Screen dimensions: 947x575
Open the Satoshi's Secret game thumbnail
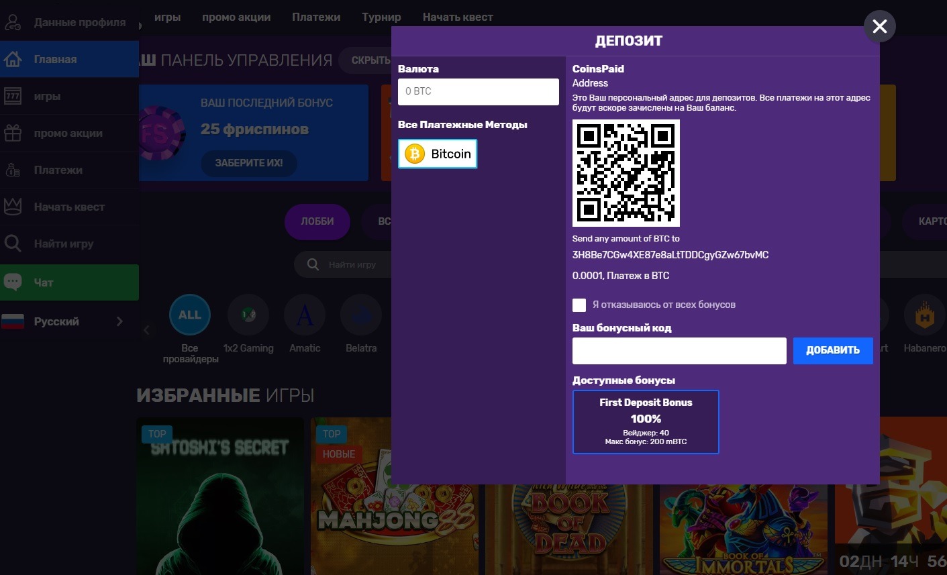[220, 496]
